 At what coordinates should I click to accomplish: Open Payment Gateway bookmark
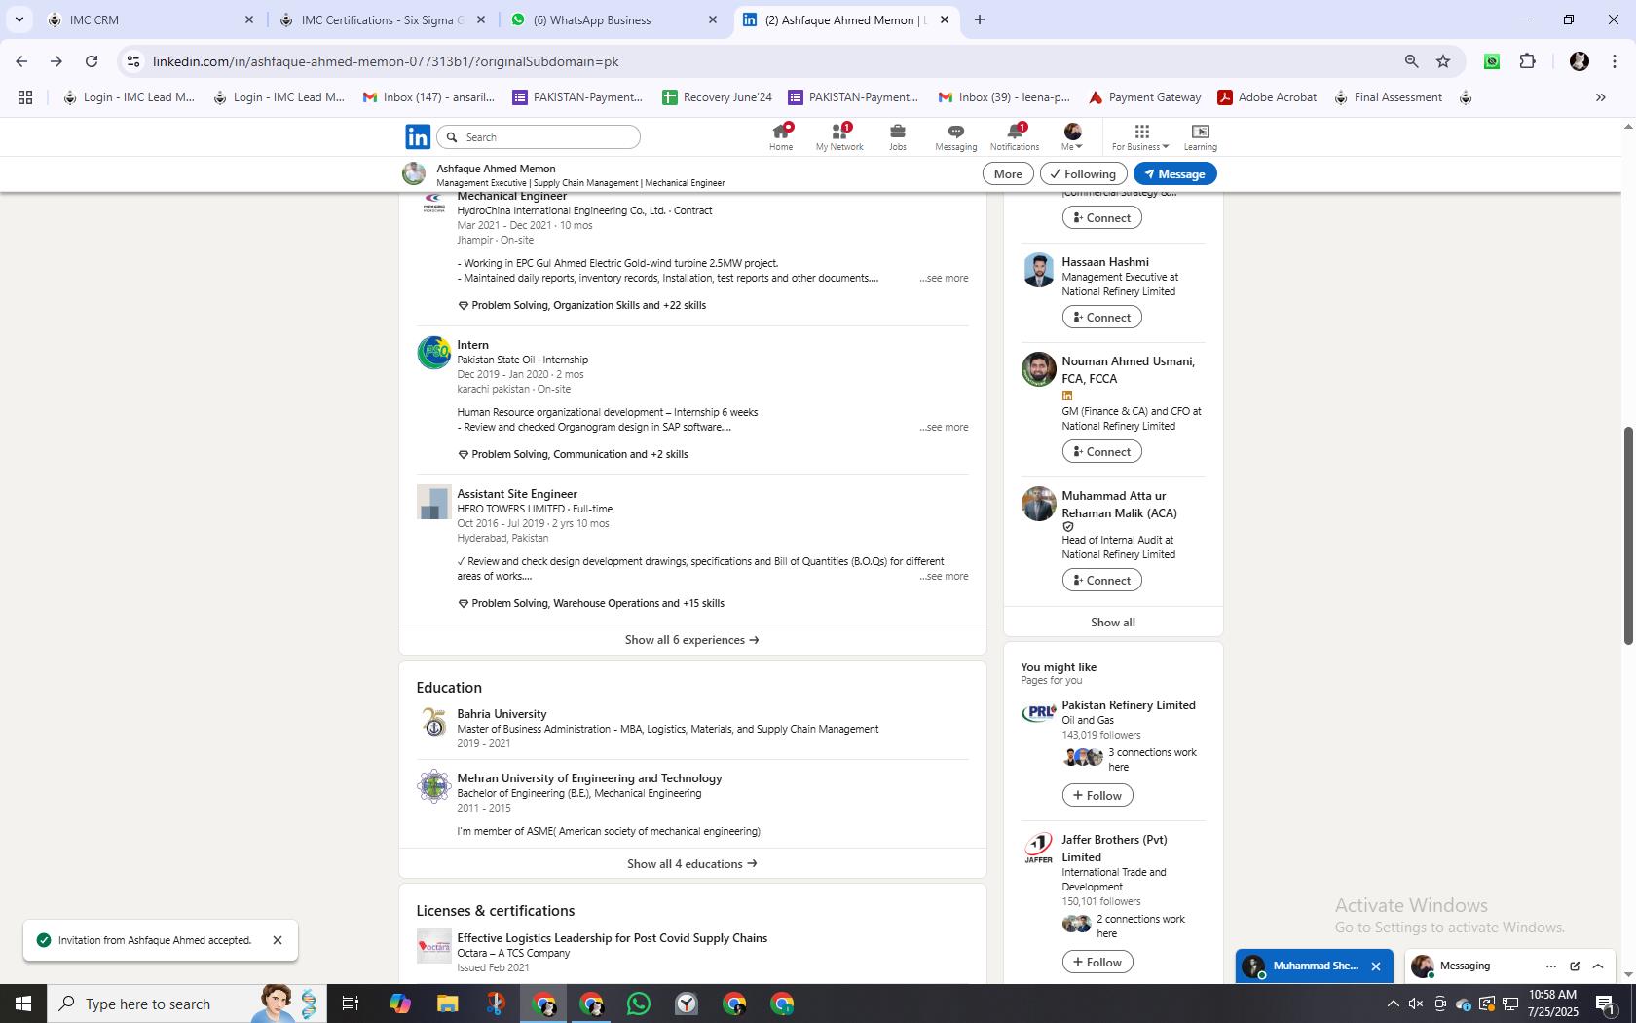pos(1145,97)
